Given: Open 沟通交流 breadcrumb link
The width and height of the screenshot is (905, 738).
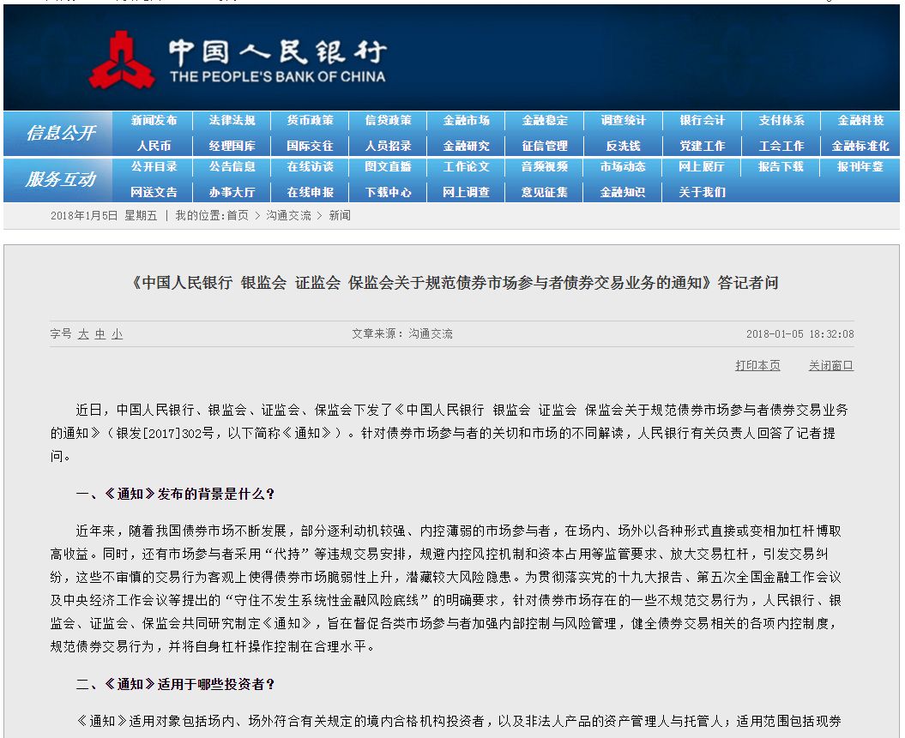Looking at the screenshot, I should pos(288,216).
